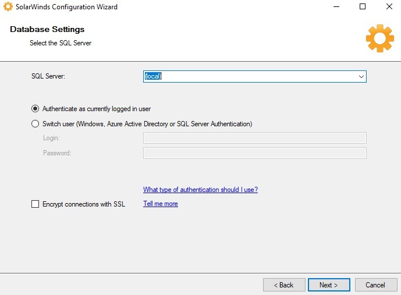Click the 'SolarWinds Configuration Wizard' title text

click(66, 7)
